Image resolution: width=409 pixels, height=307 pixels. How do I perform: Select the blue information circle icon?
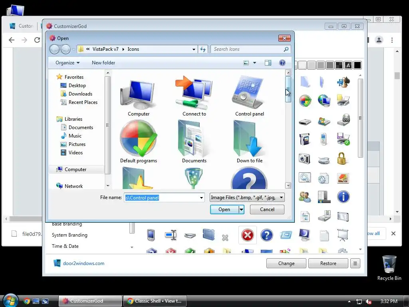click(343, 197)
